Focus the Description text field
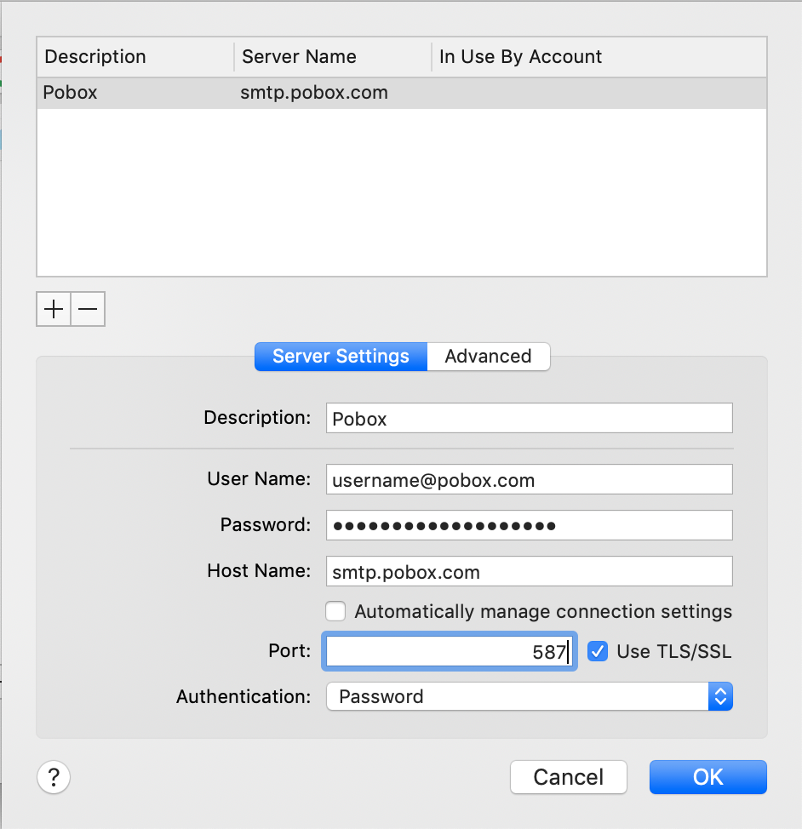Screen dimensions: 802x829 (x=530, y=418)
